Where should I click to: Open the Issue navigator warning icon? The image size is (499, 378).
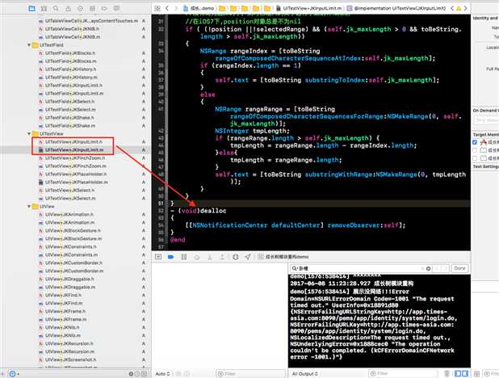68,9
